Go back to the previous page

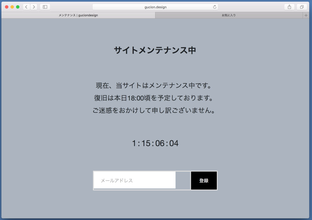tap(27, 7)
